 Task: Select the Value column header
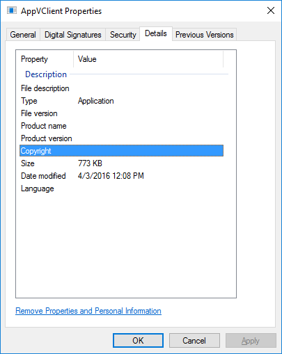pyautogui.click(x=148, y=59)
